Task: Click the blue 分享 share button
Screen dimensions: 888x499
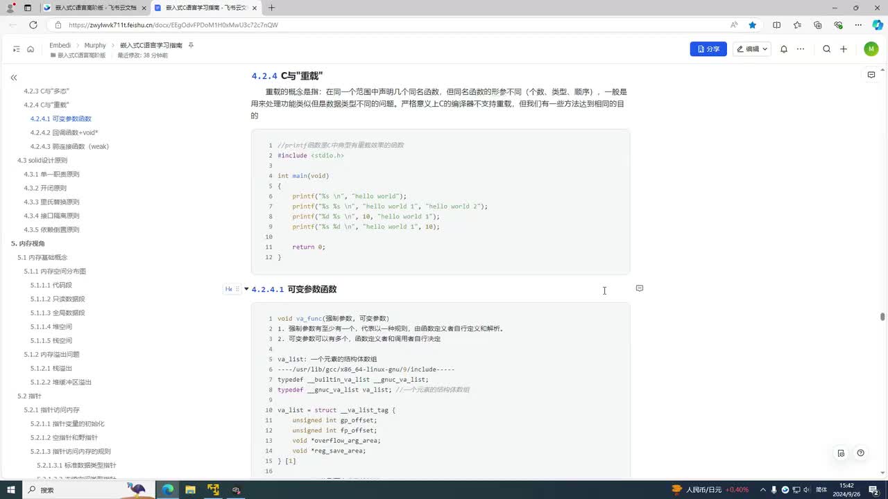Action: (x=708, y=49)
